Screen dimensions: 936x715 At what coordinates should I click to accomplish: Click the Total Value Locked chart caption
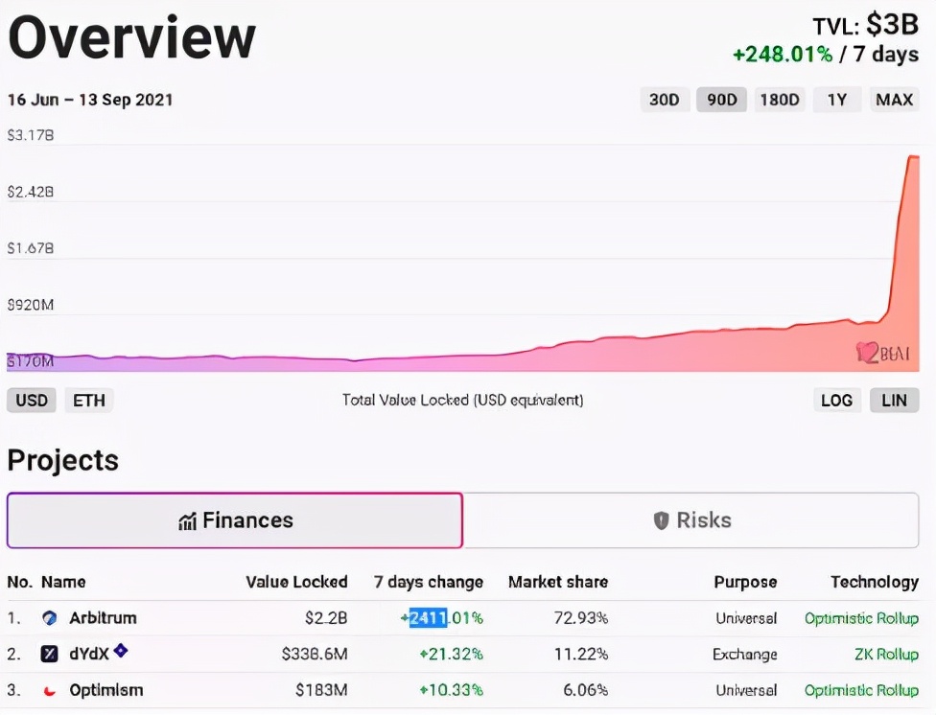click(462, 400)
